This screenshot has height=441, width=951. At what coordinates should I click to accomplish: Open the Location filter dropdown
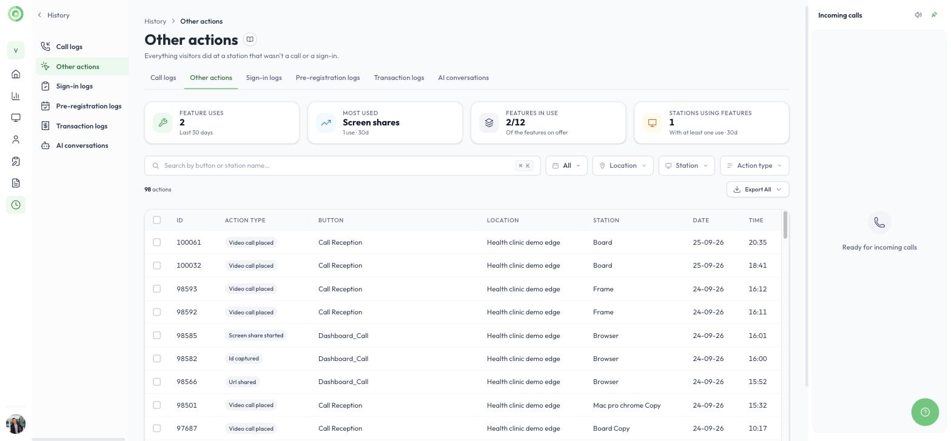click(623, 165)
